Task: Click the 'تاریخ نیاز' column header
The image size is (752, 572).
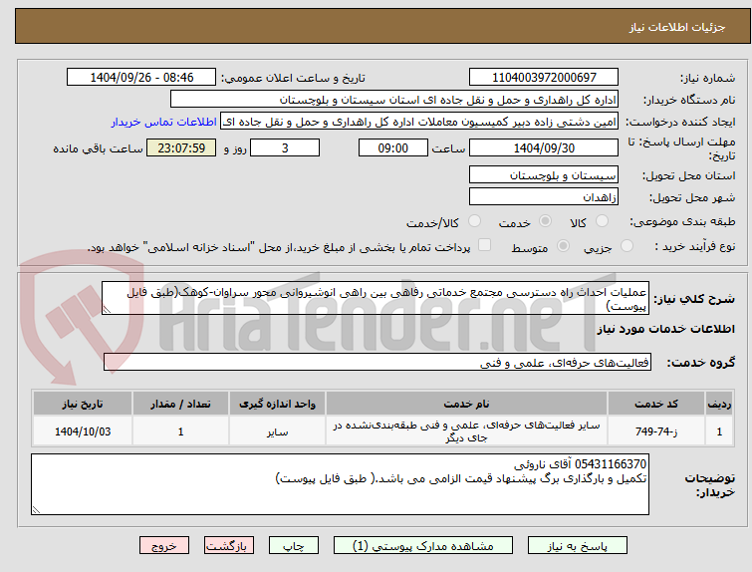Action: pyautogui.click(x=83, y=404)
